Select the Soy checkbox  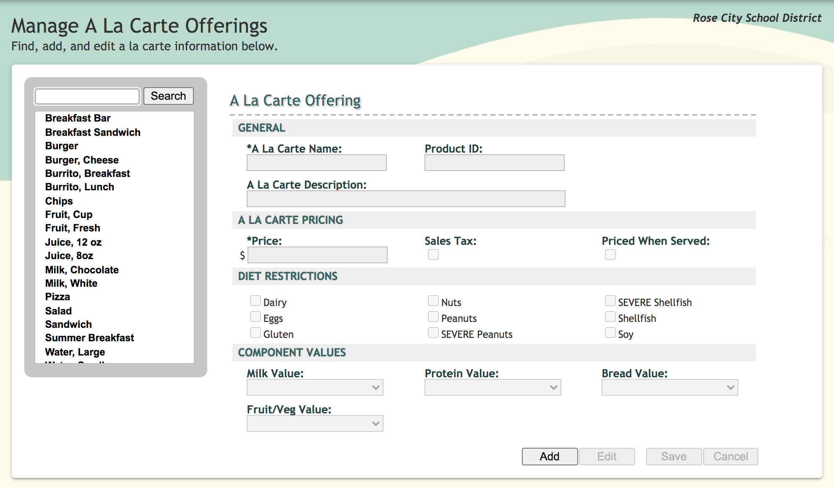pos(610,333)
